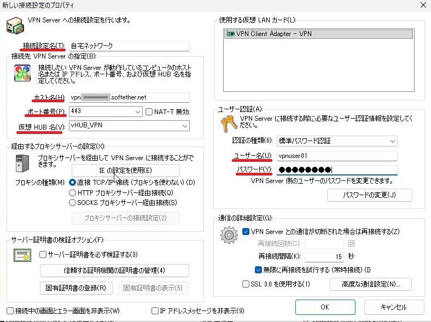Select HTTP プロキシサーバー経由接続 radio button
The height and width of the screenshot is (322, 431).
(72, 192)
